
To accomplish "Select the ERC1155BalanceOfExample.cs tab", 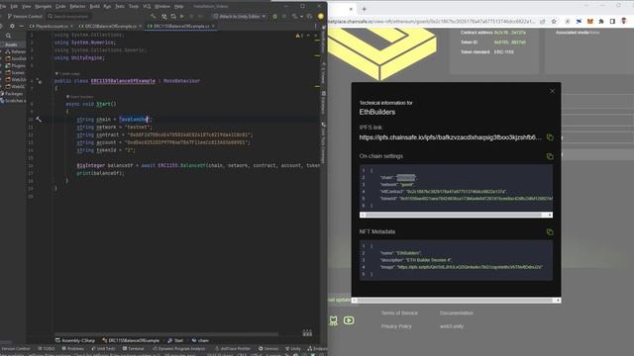I will point(181,26).
